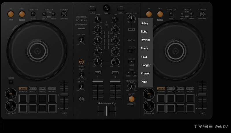Image resolution: width=231 pixels, height=133 pixels.
Task: Select right deck BEAT JUMP mode
Action: click(180, 88)
